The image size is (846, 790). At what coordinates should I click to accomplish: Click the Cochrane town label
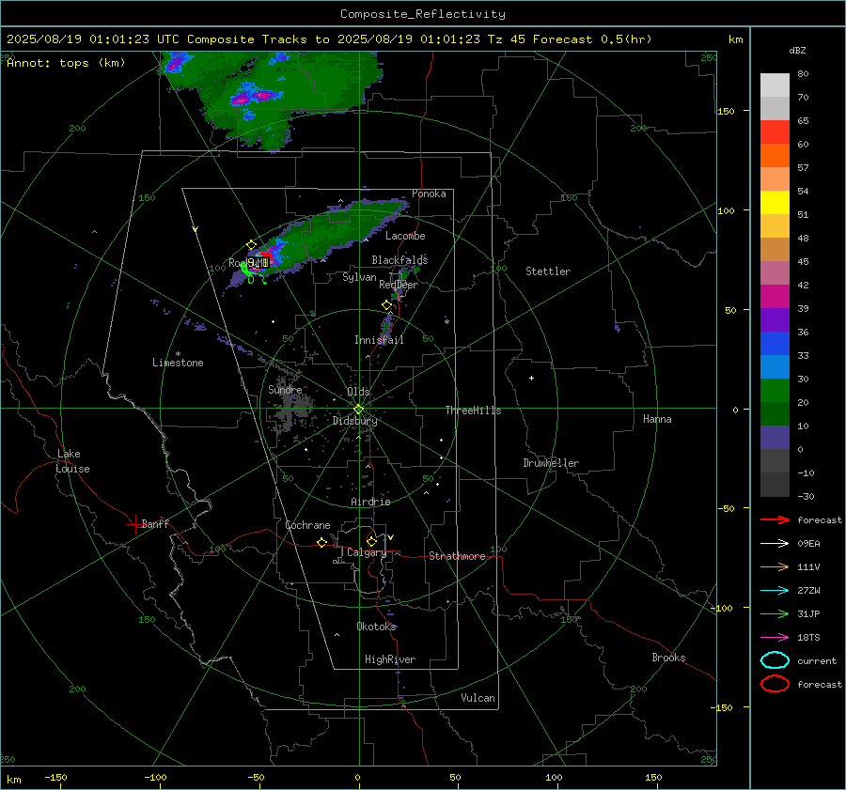tap(307, 525)
